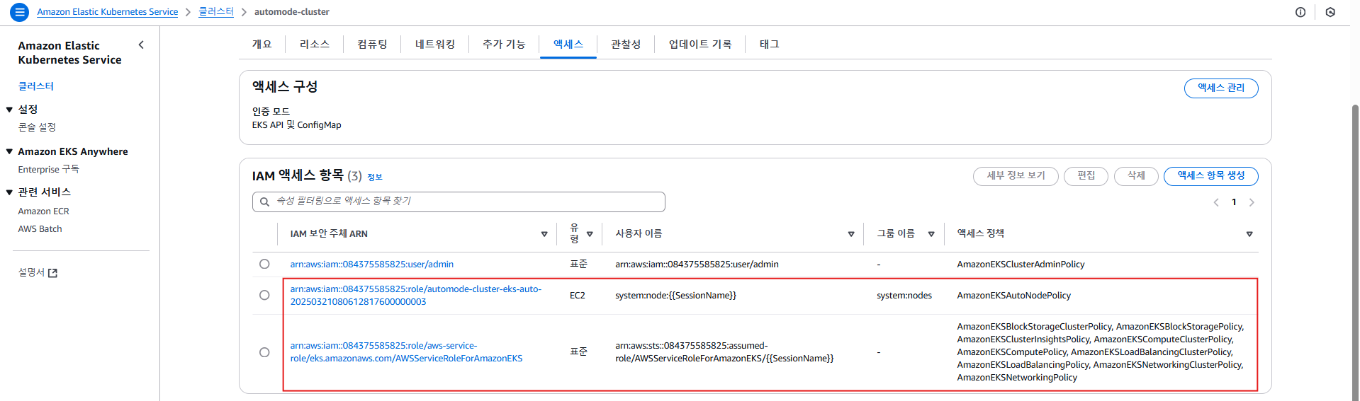Sort by the 사용자 이름 column arrow
This screenshot has width=1360, height=401.
[851, 234]
